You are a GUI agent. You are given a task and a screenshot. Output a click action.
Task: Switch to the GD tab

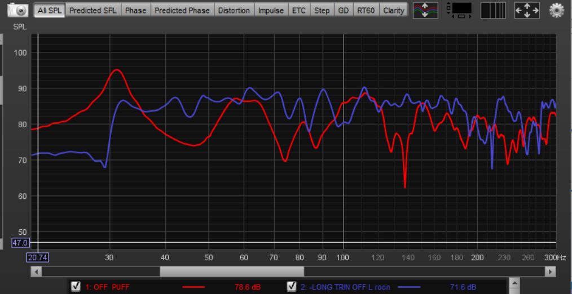[344, 11]
